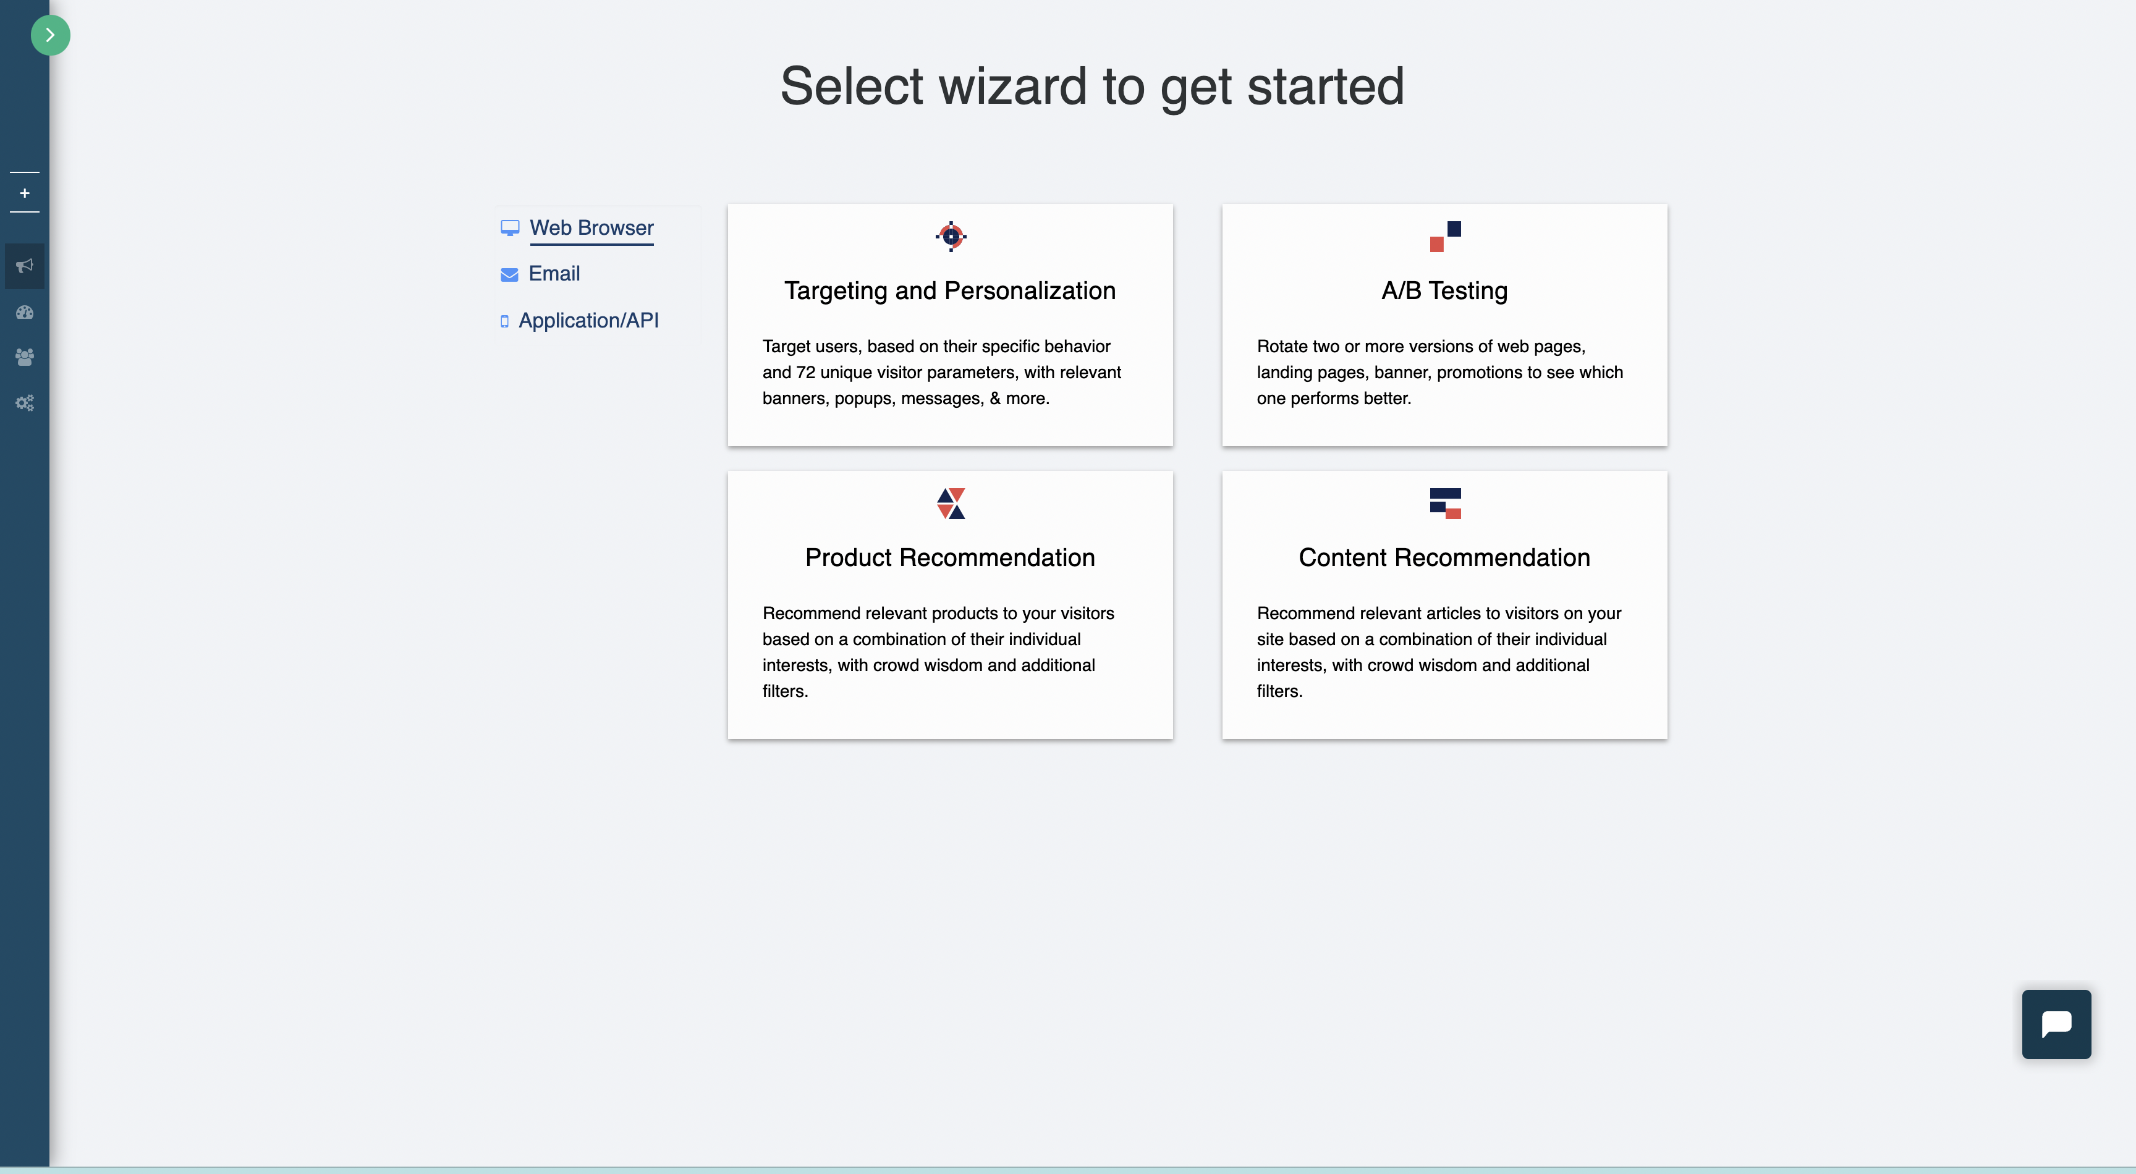This screenshot has height=1174, width=2136.
Task: Click the targeting crosshair icon
Action: click(x=950, y=236)
